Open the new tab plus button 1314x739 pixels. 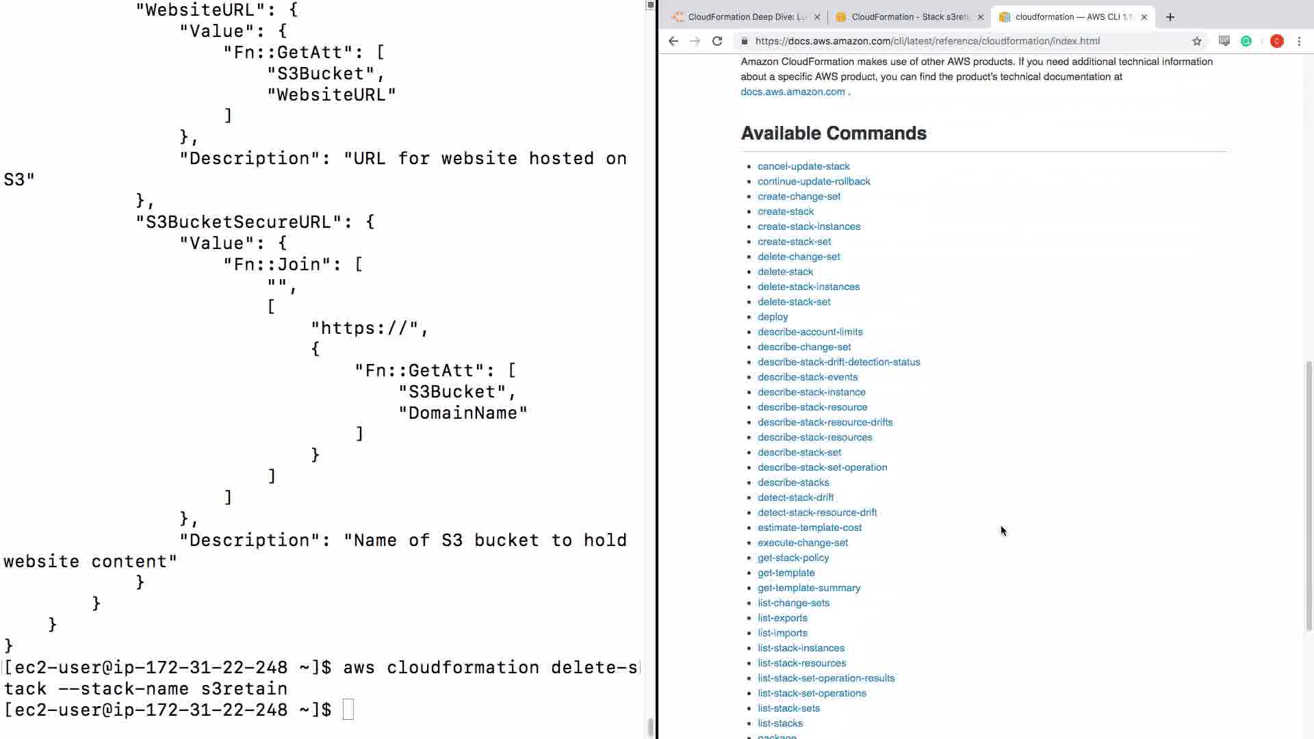pyautogui.click(x=1170, y=17)
